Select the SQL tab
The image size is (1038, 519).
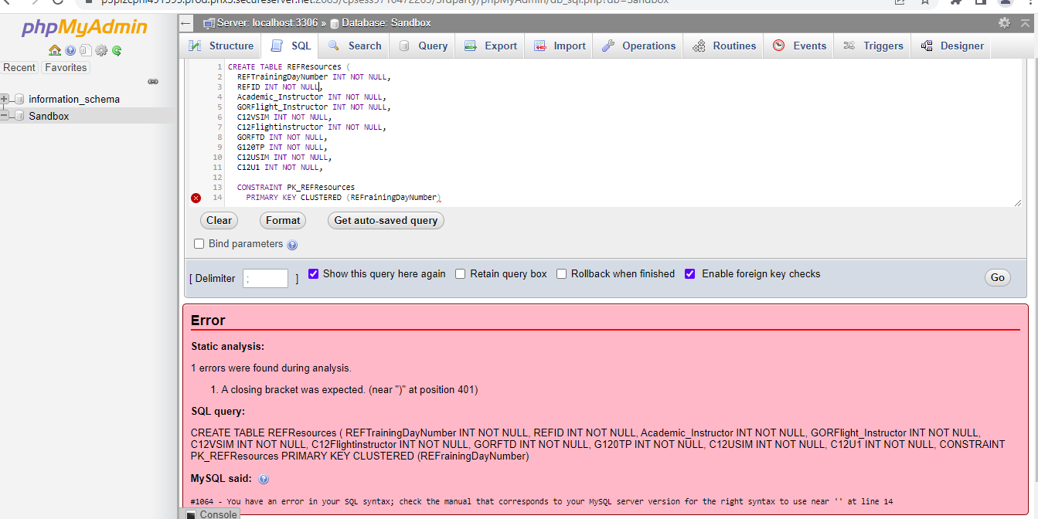coord(291,46)
